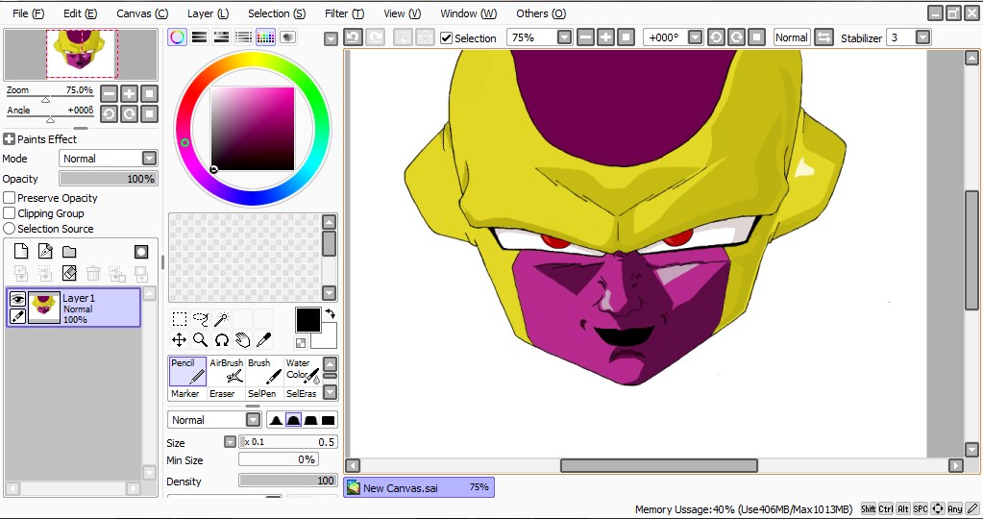
Task: Click the swap foreground/background colors arrow
Action: tap(331, 313)
